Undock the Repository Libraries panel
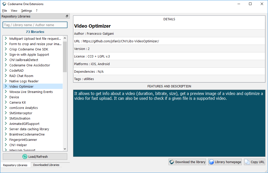Image resolution: width=268 pixels, height=173 pixels. coord(67,16)
